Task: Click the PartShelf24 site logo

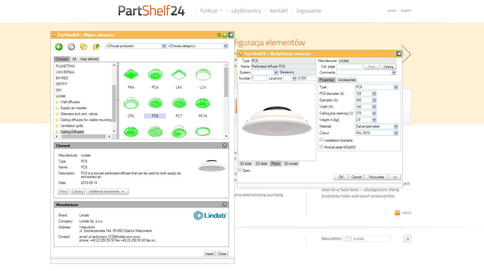Action: pyautogui.click(x=151, y=11)
